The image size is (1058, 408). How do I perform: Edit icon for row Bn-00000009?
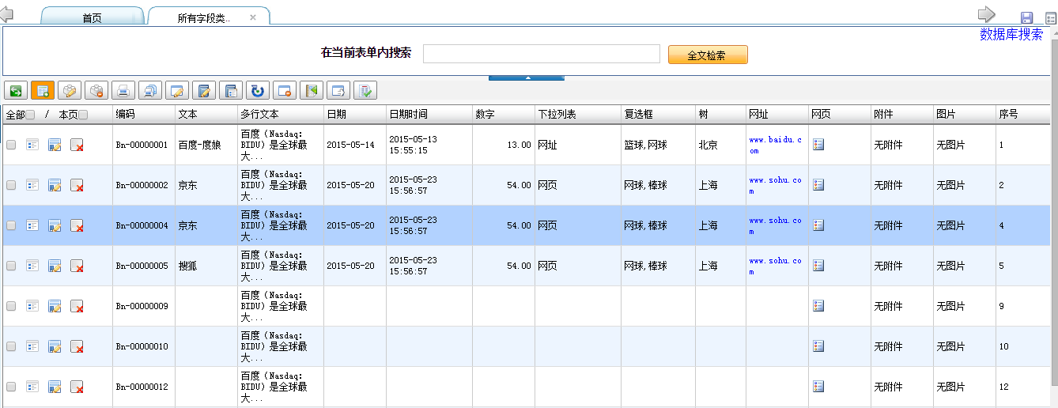55,306
